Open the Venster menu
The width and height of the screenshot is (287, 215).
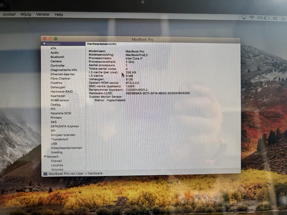(x=43, y=14)
